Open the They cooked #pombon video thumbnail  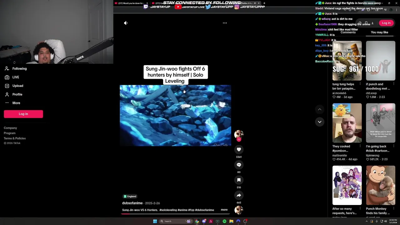pos(347,123)
